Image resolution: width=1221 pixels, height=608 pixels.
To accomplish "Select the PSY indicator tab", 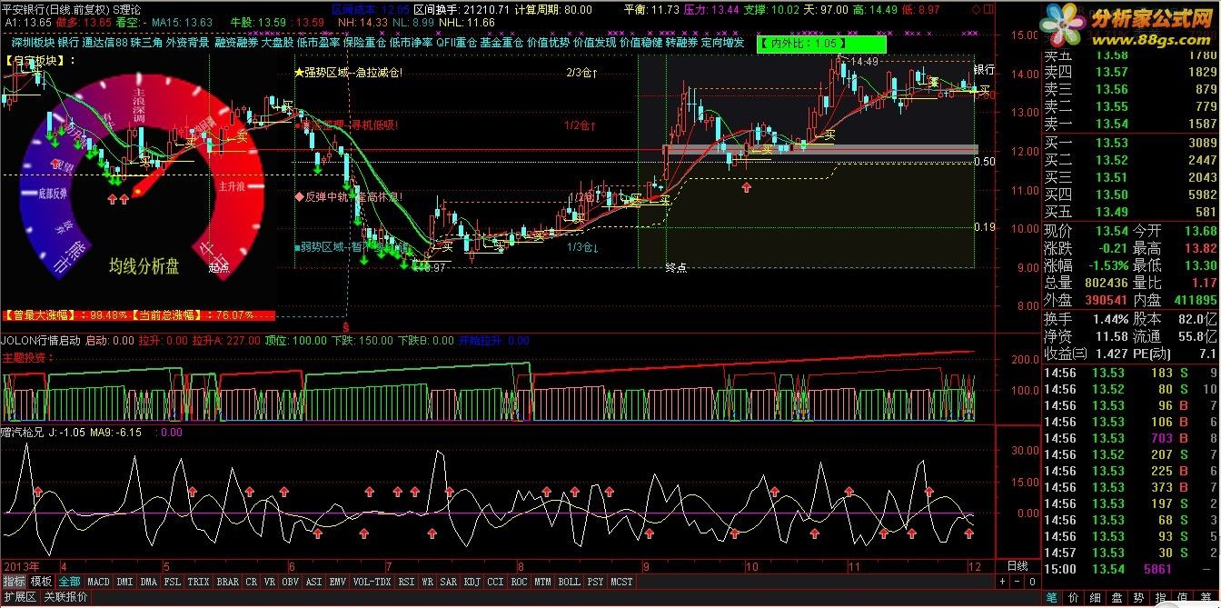I will 595,582.
